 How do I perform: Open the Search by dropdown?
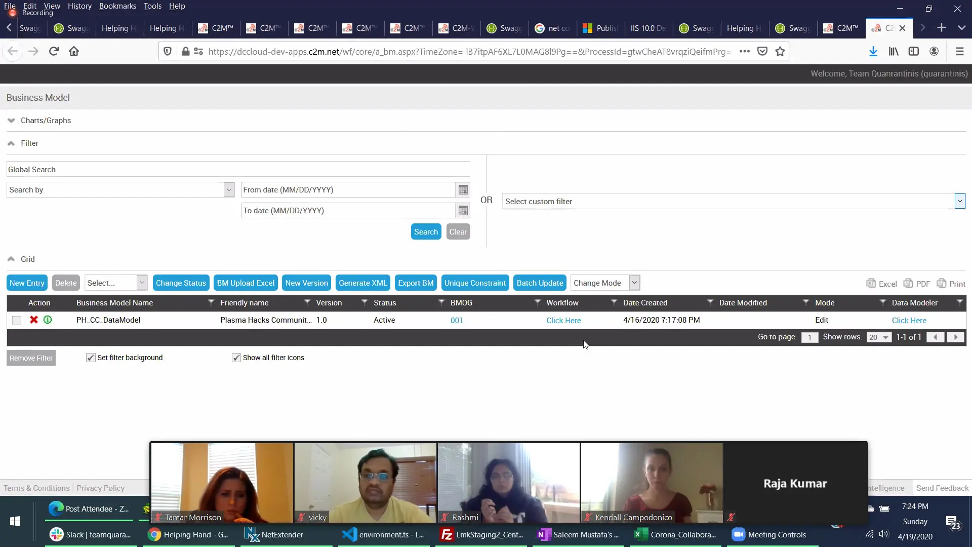point(229,190)
